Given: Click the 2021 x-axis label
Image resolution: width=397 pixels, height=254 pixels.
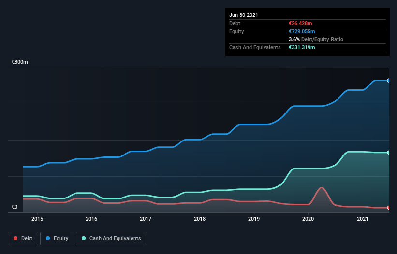Looking at the screenshot, I should click(x=363, y=219).
